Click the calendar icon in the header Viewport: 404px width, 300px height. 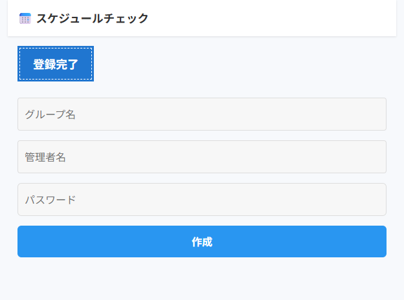pyautogui.click(x=25, y=18)
